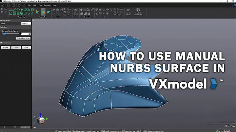Collapse the Selection section
Viewport: 236px width, 132px height.
pyautogui.click(x=29, y=27)
